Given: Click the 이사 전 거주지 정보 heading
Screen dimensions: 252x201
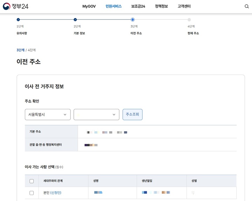Looking at the screenshot, I should tap(44, 86).
